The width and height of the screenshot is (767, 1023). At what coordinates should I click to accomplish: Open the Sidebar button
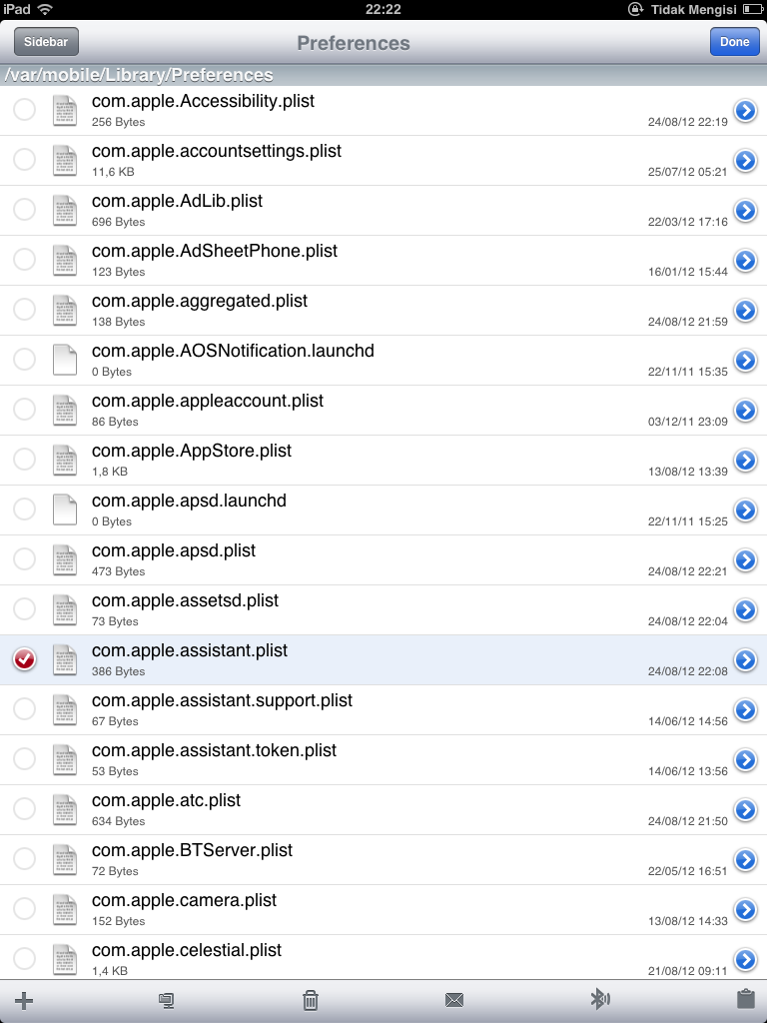[x=46, y=42]
